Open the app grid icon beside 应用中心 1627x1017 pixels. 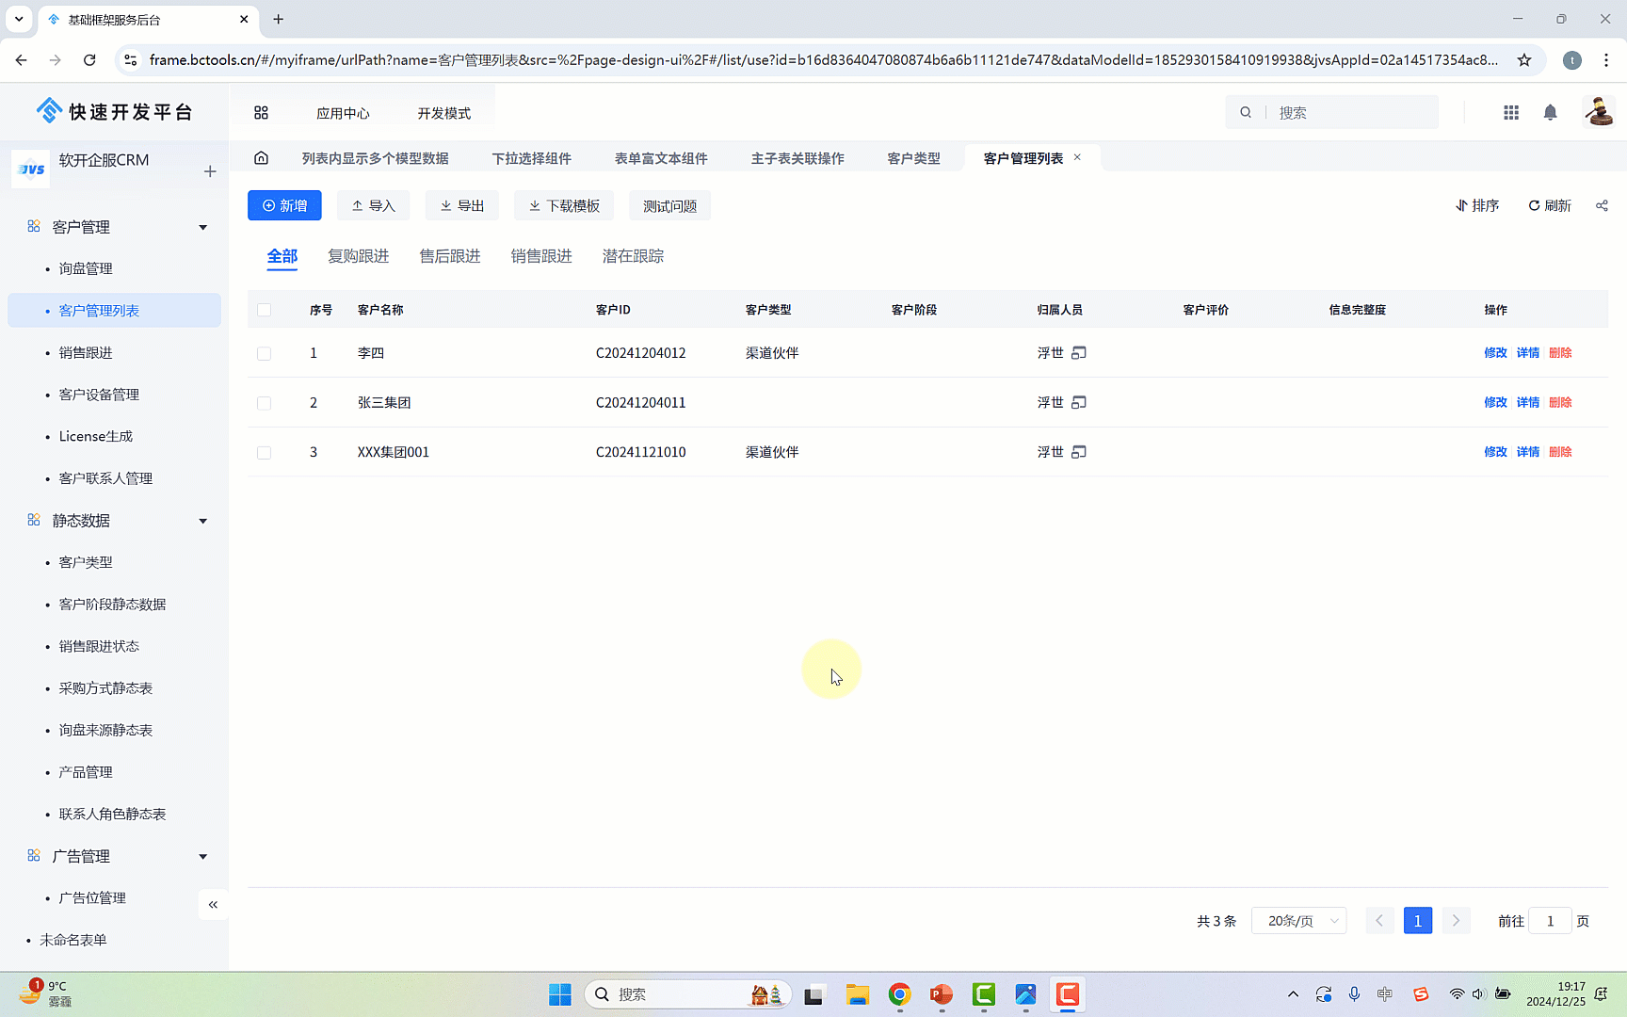click(261, 113)
